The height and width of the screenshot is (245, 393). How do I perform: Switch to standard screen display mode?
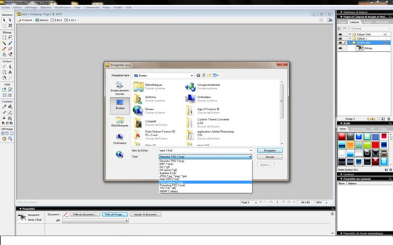click(x=3, y=134)
